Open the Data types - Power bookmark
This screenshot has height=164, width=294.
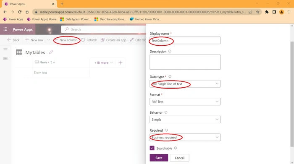pyautogui.click(x=75, y=19)
